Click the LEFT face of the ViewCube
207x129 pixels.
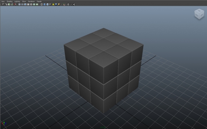[202, 15]
